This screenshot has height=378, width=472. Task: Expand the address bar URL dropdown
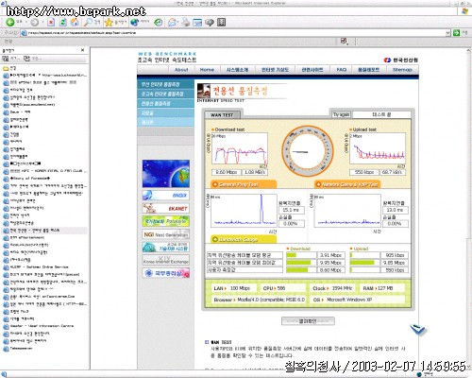447,33
